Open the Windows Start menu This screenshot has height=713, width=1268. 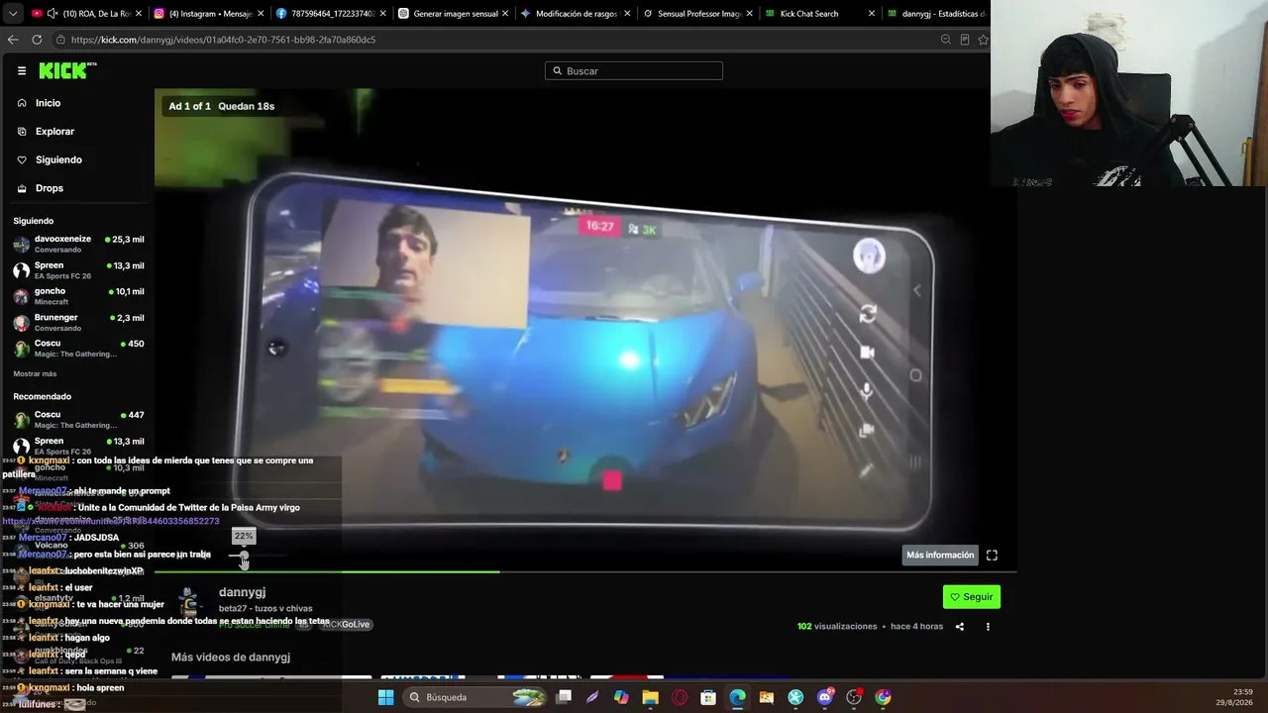click(x=385, y=697)
